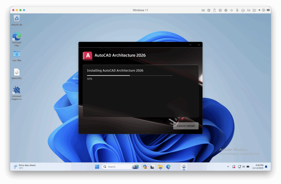
Task: Toggle the sound speaker icon in the Parallels toolbar
Action: 231,10
